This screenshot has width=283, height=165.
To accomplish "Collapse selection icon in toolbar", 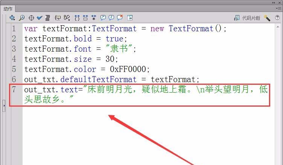I will click(85, 18).
